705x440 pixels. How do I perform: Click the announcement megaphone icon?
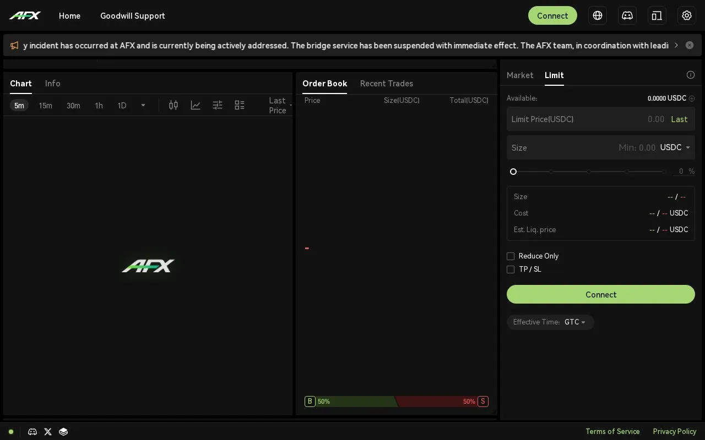pos(14,45)
